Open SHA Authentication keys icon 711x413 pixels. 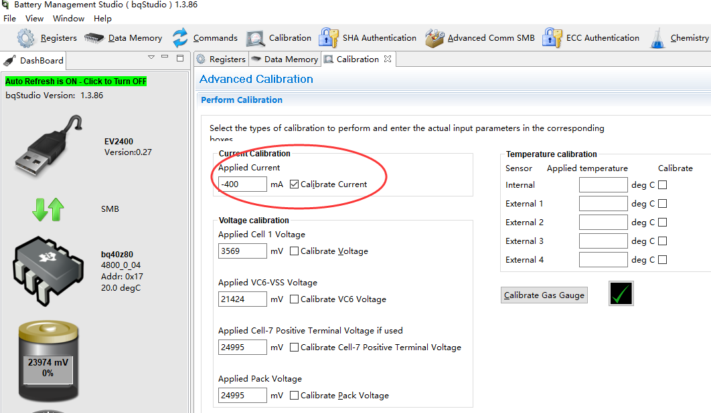coord(329,38)
